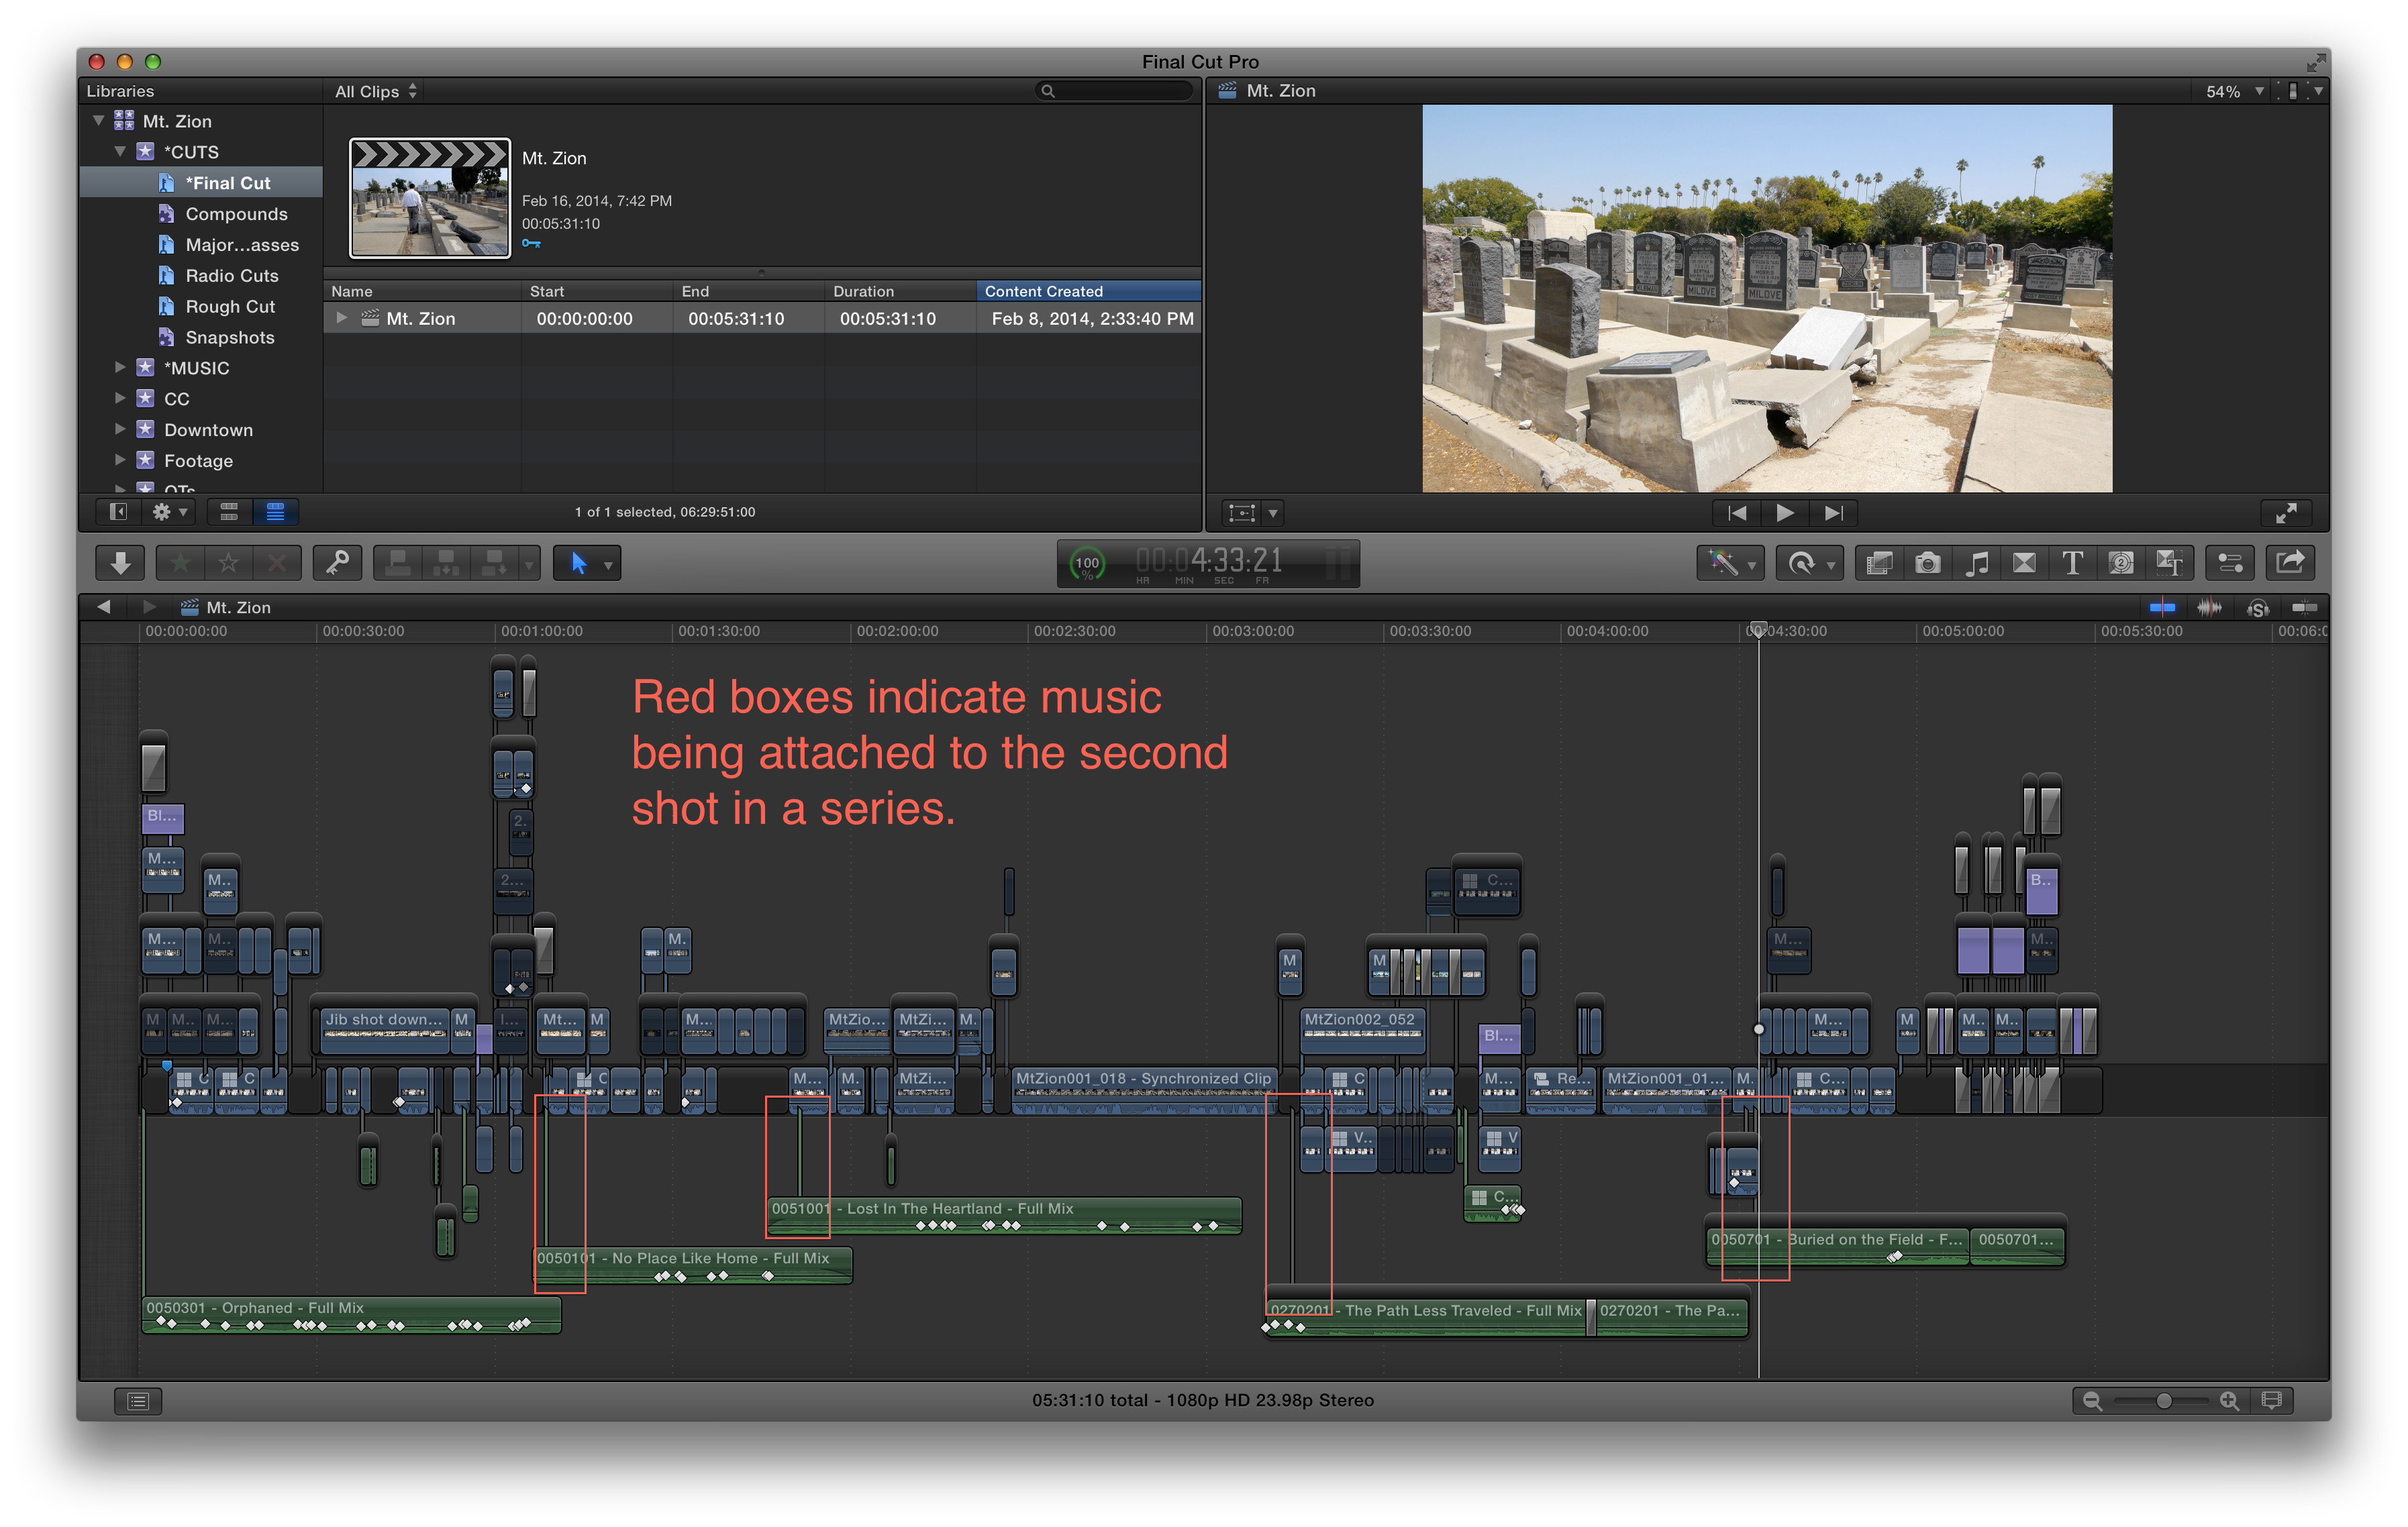The image size is (2408, 1527).
Task: Switch browser to filmstrip view
Action: [x=229, y=512]
